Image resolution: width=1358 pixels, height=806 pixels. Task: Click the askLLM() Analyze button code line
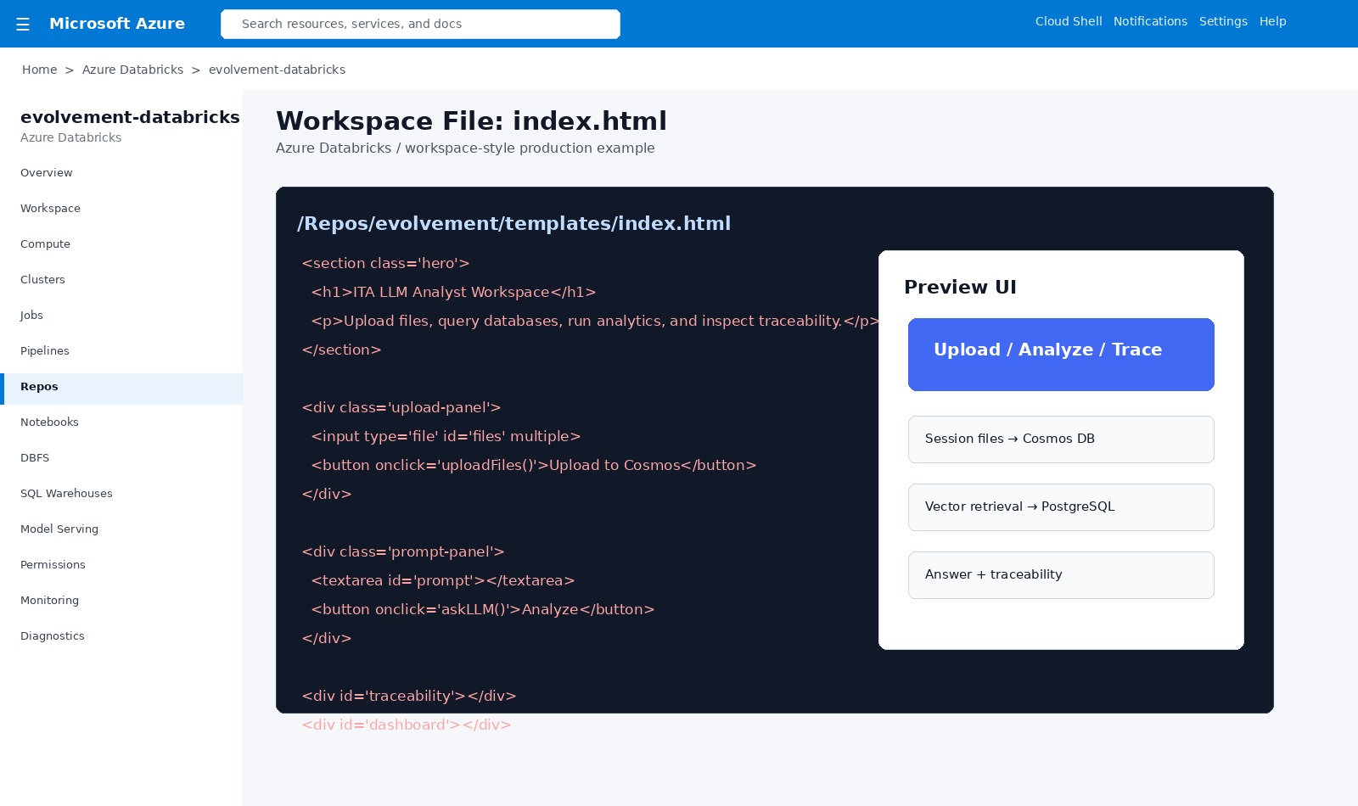point(482,610)
